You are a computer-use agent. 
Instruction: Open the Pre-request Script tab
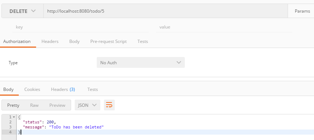108,41
